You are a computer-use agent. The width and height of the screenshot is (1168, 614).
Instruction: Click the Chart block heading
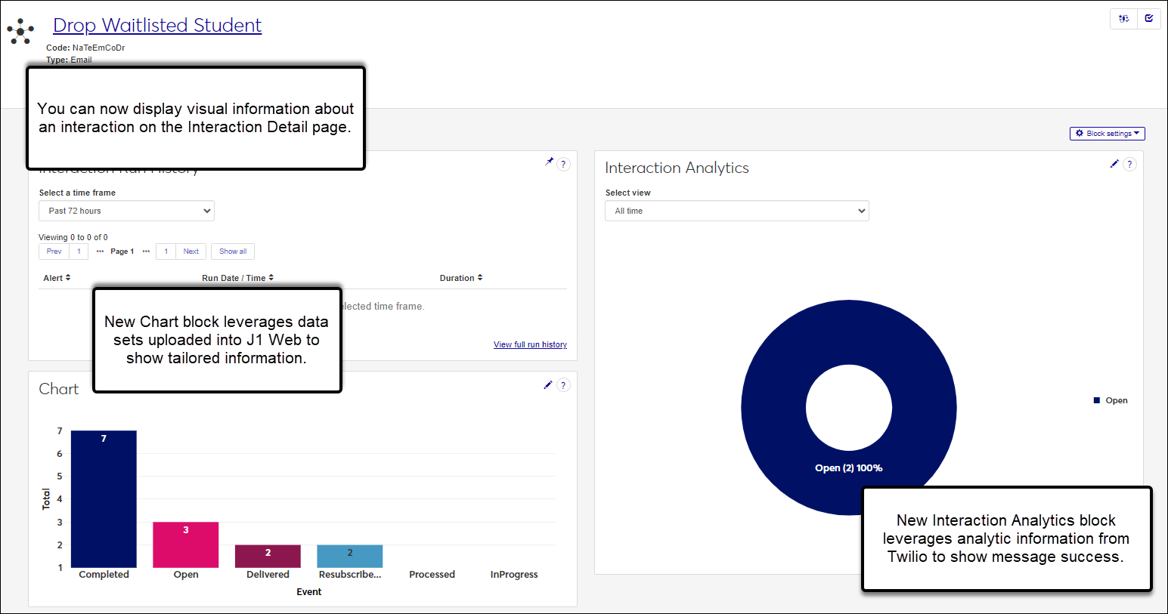point(59,389)
